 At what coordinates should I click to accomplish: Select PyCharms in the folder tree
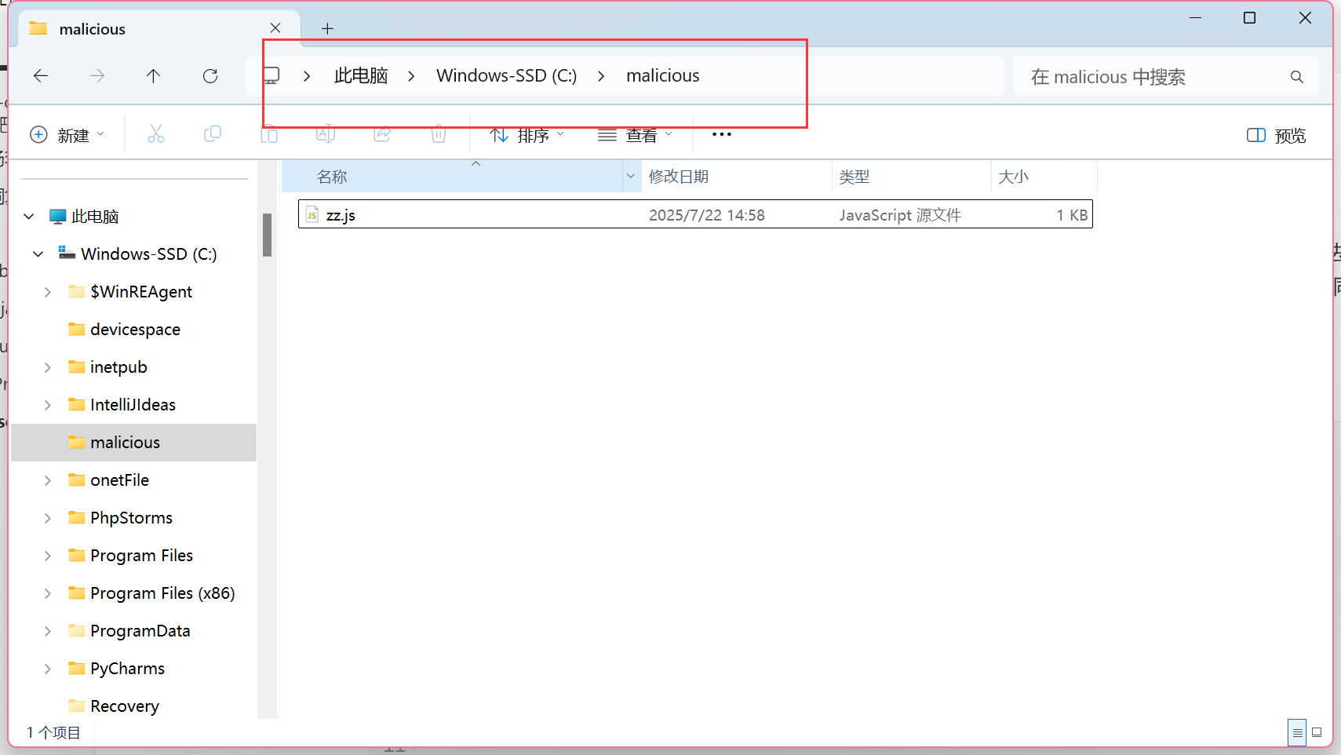point(127,669)
